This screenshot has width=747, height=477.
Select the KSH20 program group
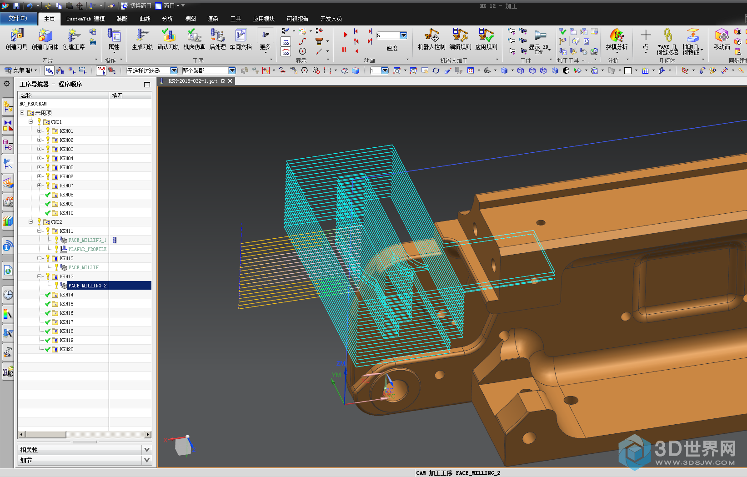pos(66,349)
